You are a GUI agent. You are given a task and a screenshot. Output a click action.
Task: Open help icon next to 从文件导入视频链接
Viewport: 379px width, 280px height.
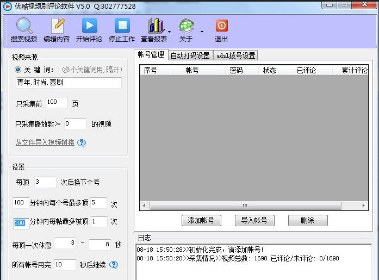(82, 143)
